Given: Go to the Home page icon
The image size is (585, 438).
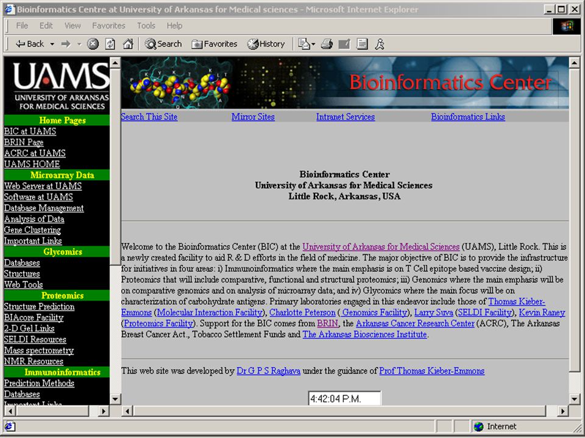Looking at the screenshot, I should click(128, 44).
